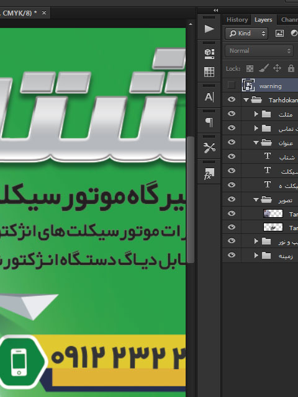Click the warning smart object thumbnail
Image resolution: width=298 pixels, height=397 pixels.
(x=248, y=85)
